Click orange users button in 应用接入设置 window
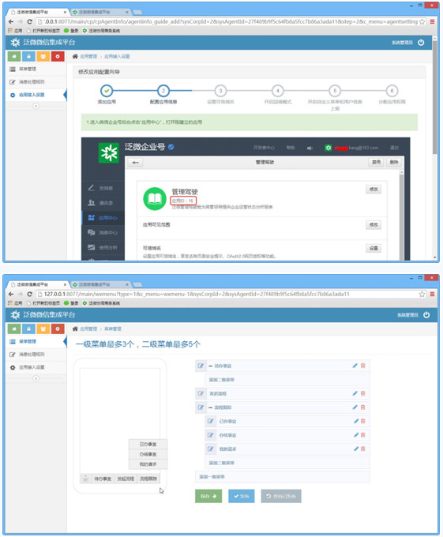Image resolution: width=443 pixels, height=537 pixels. tap(43, 56)
